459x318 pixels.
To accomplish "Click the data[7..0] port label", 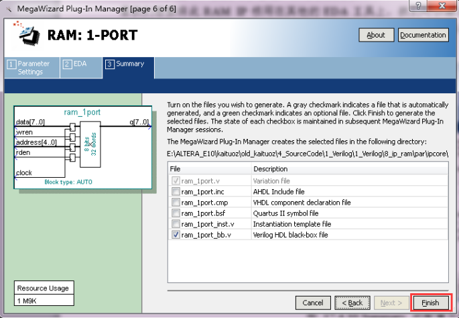I will [30, 122].
